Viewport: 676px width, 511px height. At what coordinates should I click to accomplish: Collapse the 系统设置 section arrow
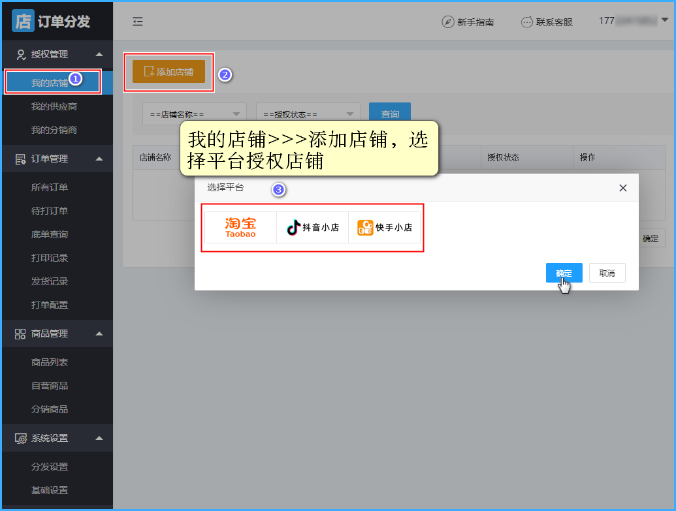(x=99, y=438)
